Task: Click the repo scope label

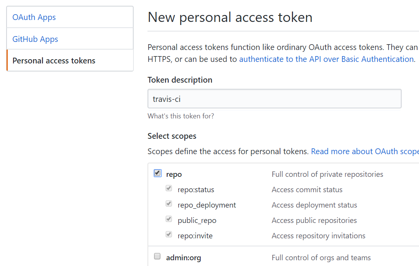Action: (174, 175)
